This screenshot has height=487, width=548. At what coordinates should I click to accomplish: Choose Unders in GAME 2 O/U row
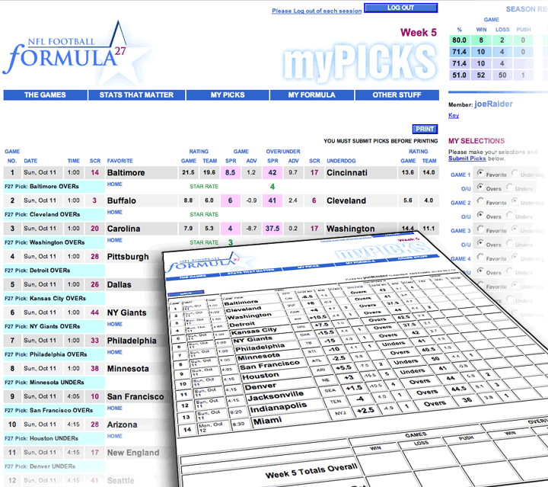[509, 214]
